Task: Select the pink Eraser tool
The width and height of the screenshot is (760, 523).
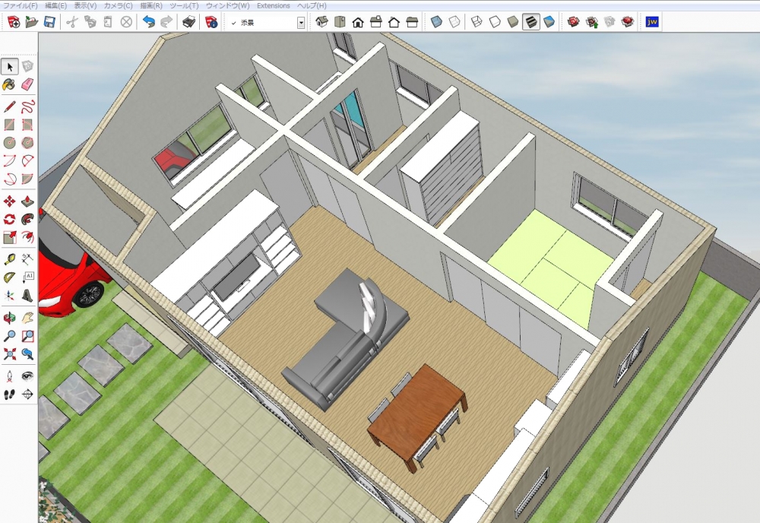Action: click(27, 84)
